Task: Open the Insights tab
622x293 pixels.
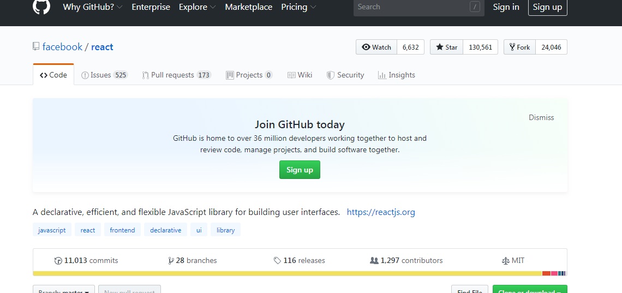Action: [397, 75]
